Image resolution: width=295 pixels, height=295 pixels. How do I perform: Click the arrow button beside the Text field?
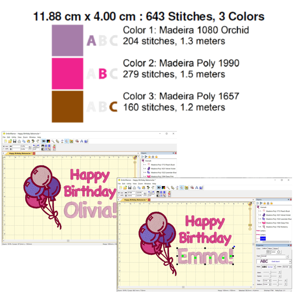287,256
